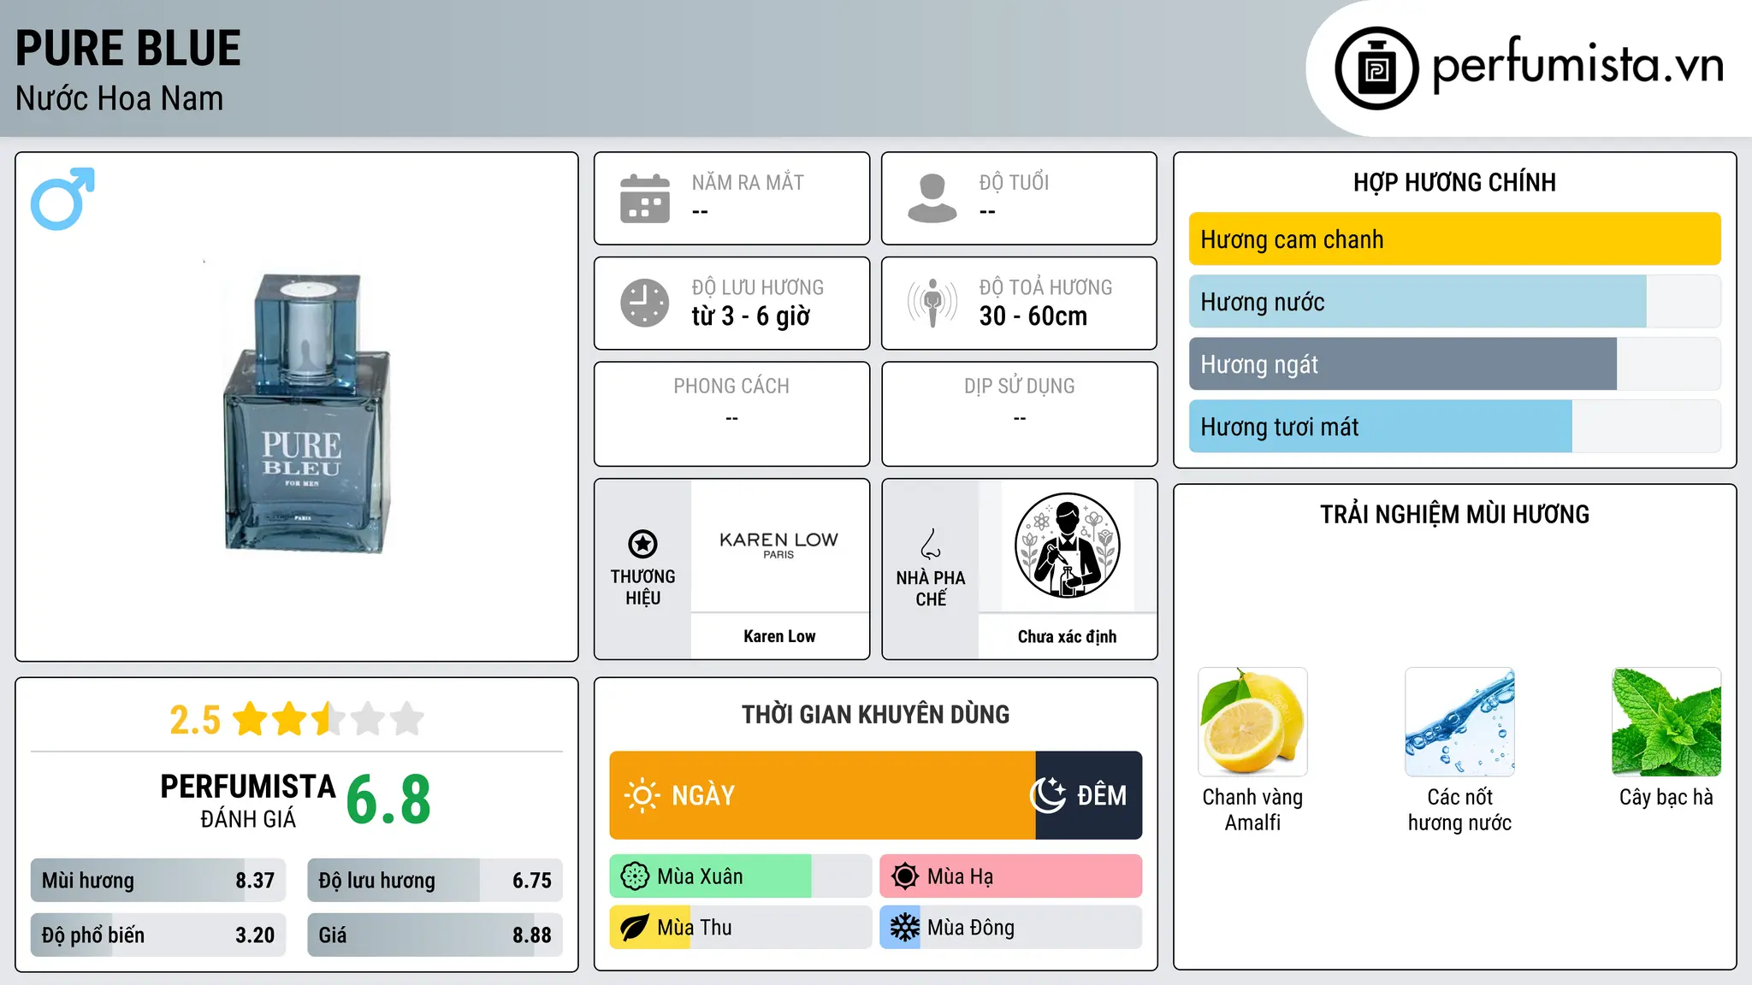Click the leaf icon for Mùa Thu
Image resolution: width=1752 pixels, height=985 pixels.
coord(635,928)
